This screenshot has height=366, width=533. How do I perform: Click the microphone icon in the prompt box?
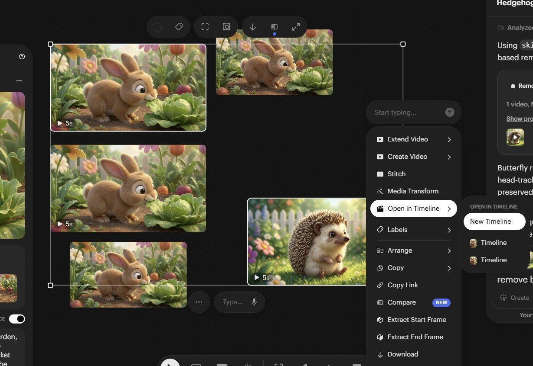point(254,302)
